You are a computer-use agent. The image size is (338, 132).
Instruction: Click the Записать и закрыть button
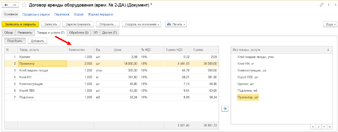pyautogui.click(x=20, y=24)
